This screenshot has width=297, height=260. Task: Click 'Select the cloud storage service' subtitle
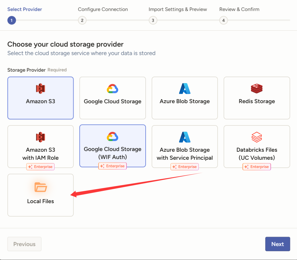pyautogui.click(x=81, y=53)
